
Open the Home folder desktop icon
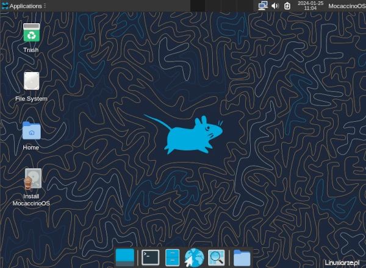coord(31,130)
